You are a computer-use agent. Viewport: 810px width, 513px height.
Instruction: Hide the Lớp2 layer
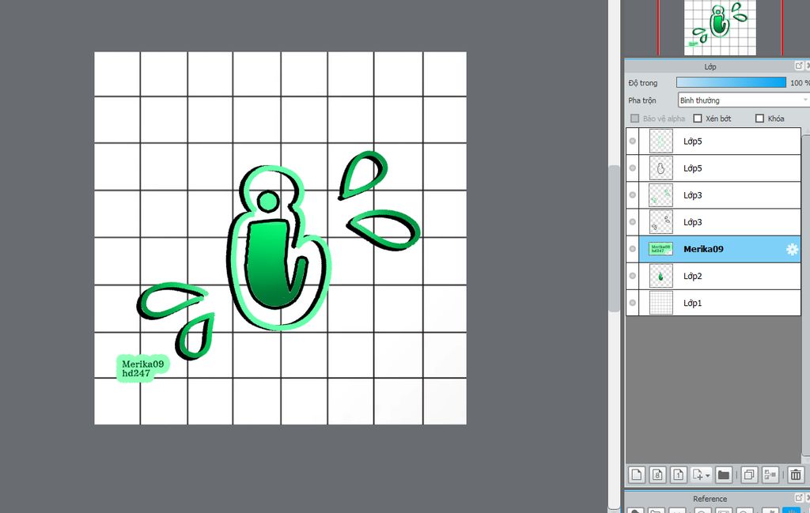pyautogui.click(x=632, y=276)
